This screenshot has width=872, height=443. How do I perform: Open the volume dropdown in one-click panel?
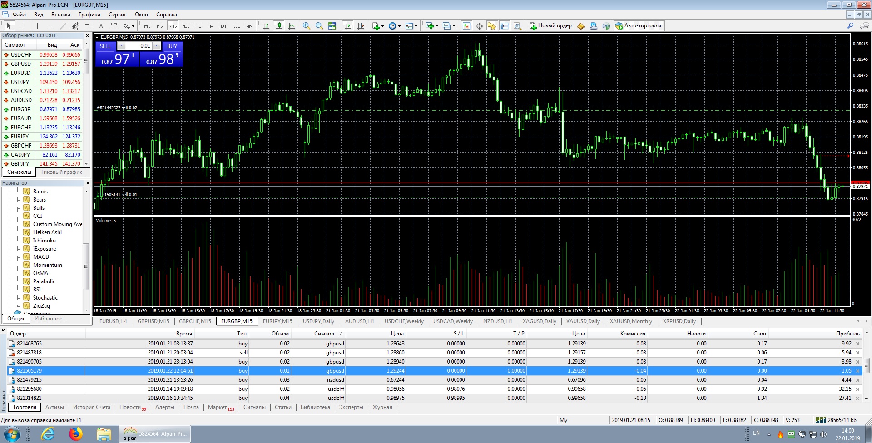point(121,46)
